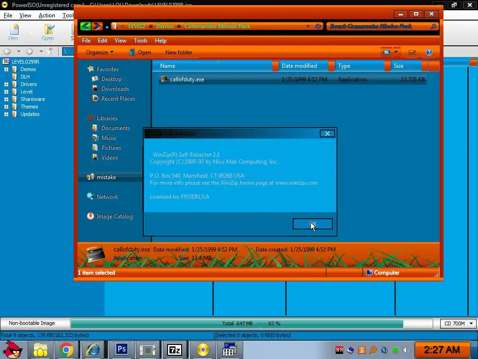This screenshot has height=359, width=478.
Task: Expand Themes folder in PowerISO tree
Action: coord(6,107)
